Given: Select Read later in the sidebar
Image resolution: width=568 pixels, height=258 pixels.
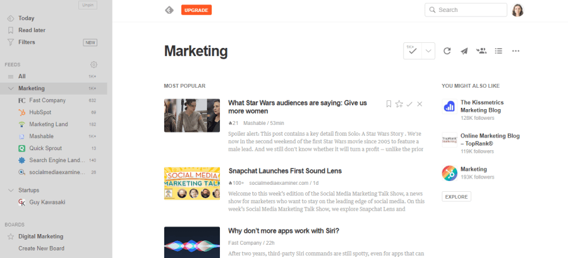Looking at the screenshot, I should pos(32,30).
